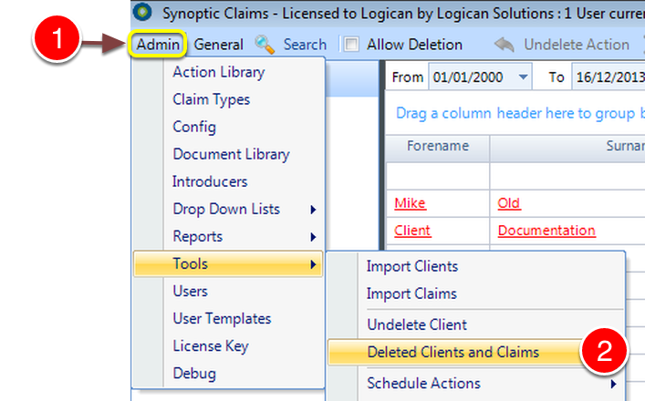Click the Search toolbar button
Viewport: 645px width, 401px height.
305,45
